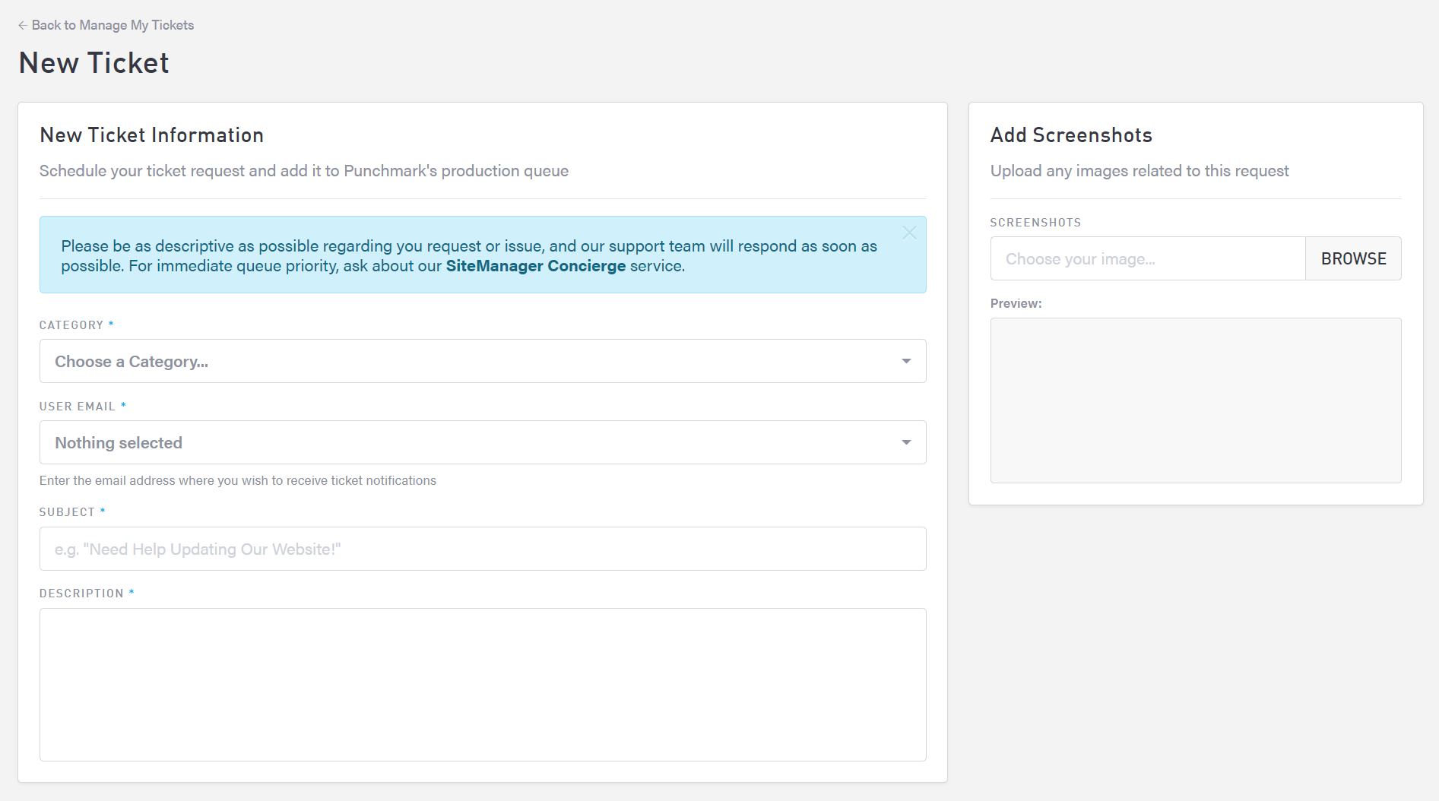1439x801 pixels.
Task: Focus the Subject text field
Action: click(x=482, y=549)
